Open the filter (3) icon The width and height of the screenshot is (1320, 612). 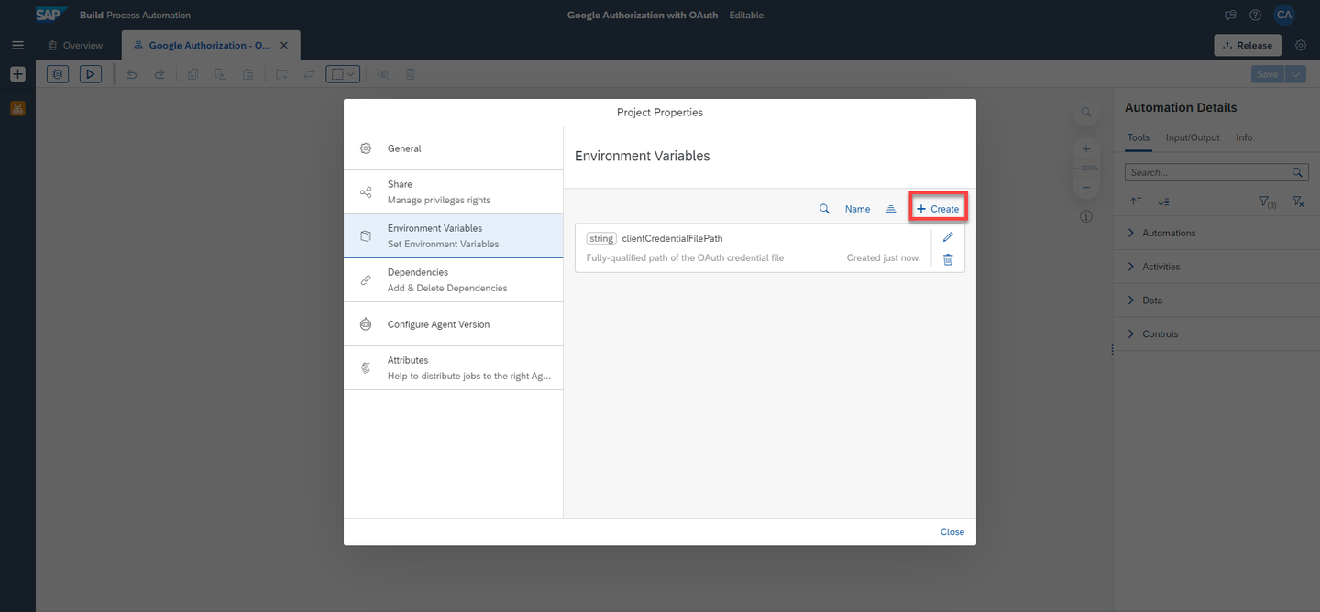tap(1267, 202)
